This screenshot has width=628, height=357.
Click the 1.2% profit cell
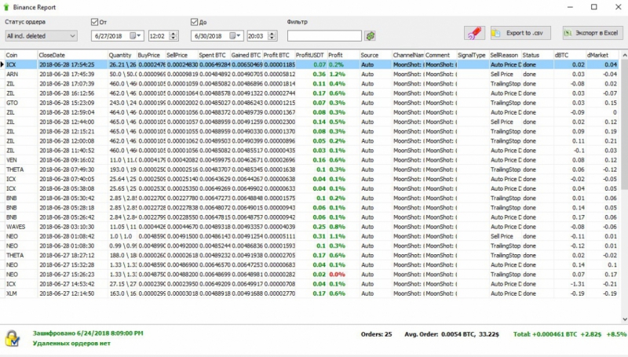[338, 74]
